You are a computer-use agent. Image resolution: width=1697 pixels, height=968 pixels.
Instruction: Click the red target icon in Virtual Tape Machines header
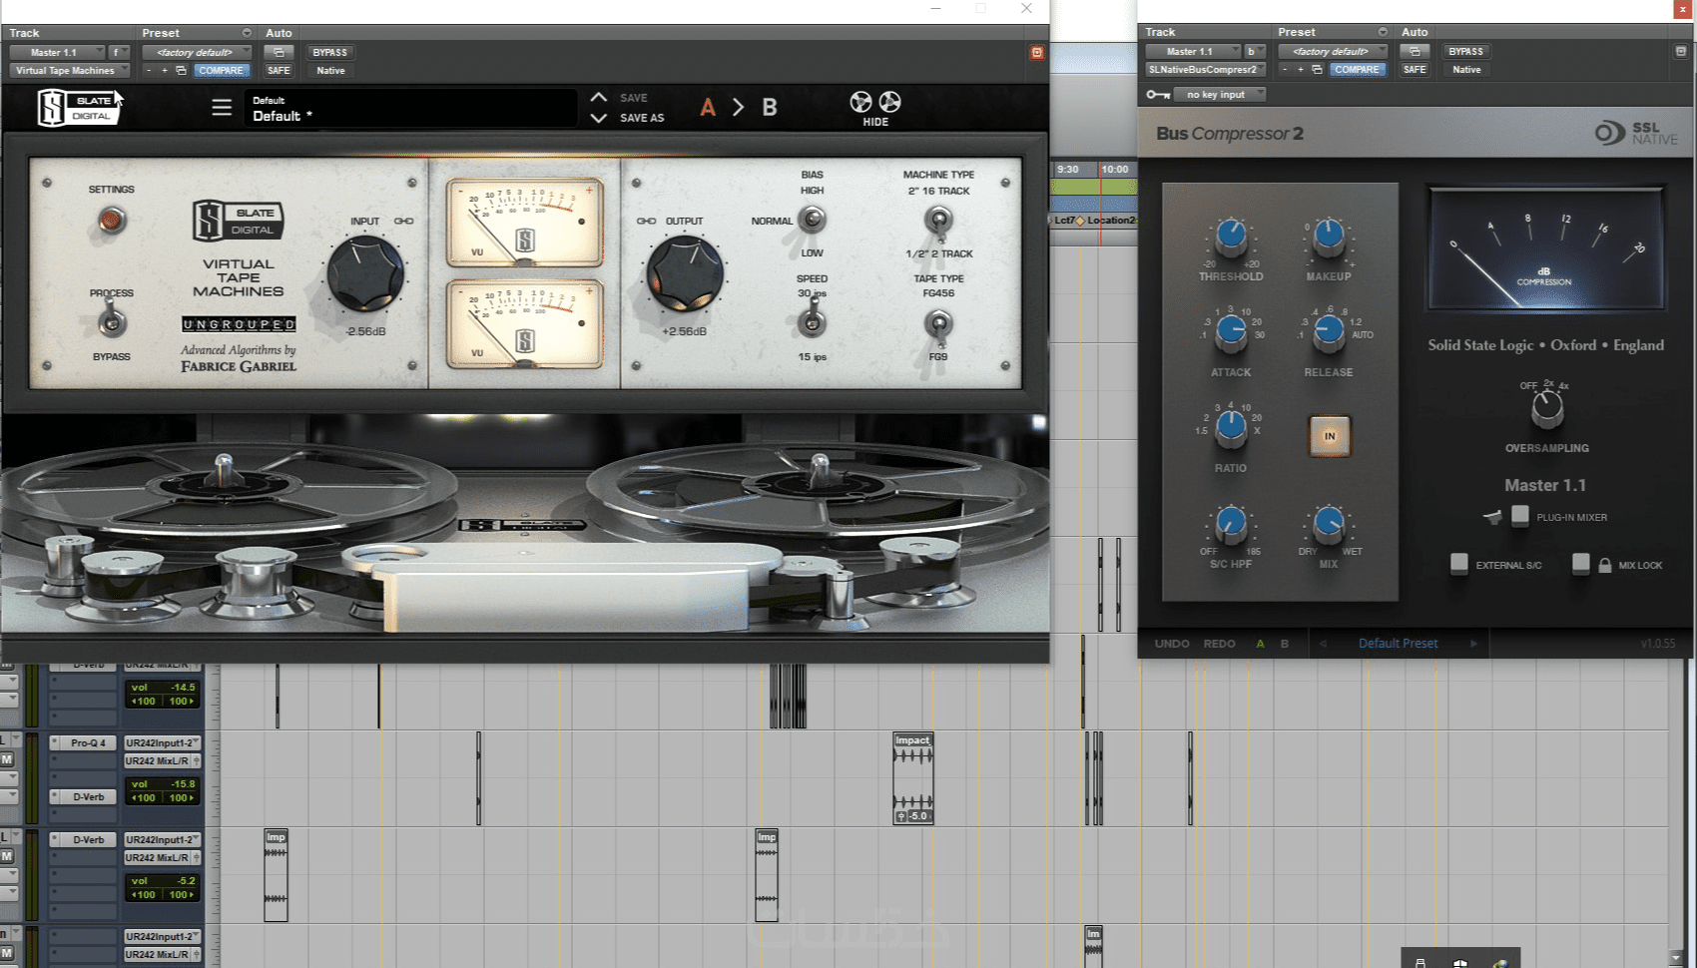click(x=1037, y=53)
